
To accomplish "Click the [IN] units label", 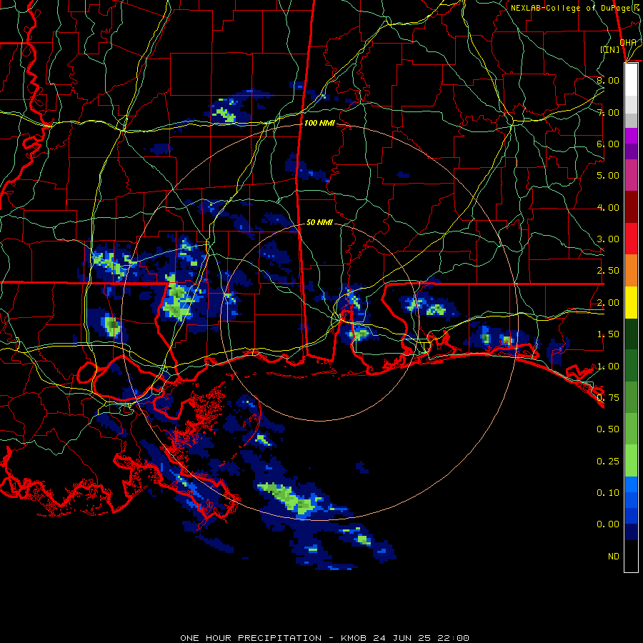I will coord(610,49).
